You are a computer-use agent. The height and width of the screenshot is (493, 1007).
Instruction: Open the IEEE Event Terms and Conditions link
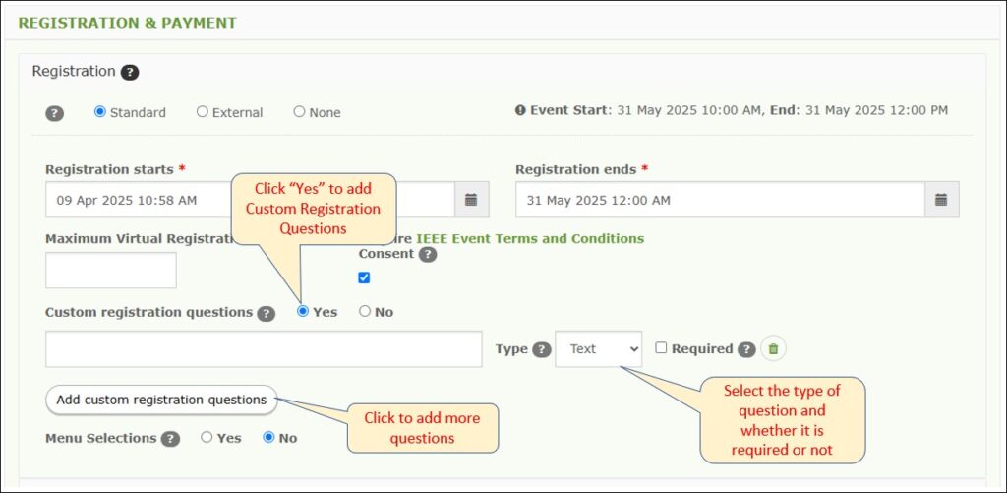click(530, 238)
